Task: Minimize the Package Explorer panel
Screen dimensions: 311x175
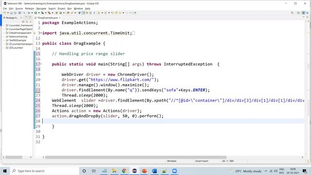Action: point(26,17)
